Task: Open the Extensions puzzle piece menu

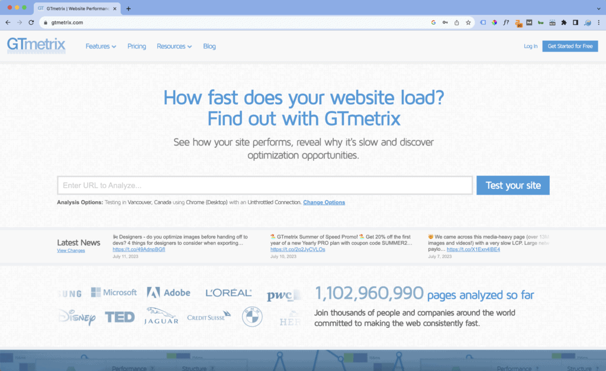Action: (564, 22)
